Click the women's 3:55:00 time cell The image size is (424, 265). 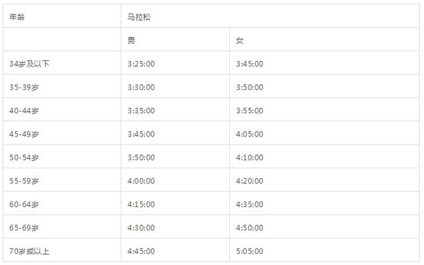250,111
